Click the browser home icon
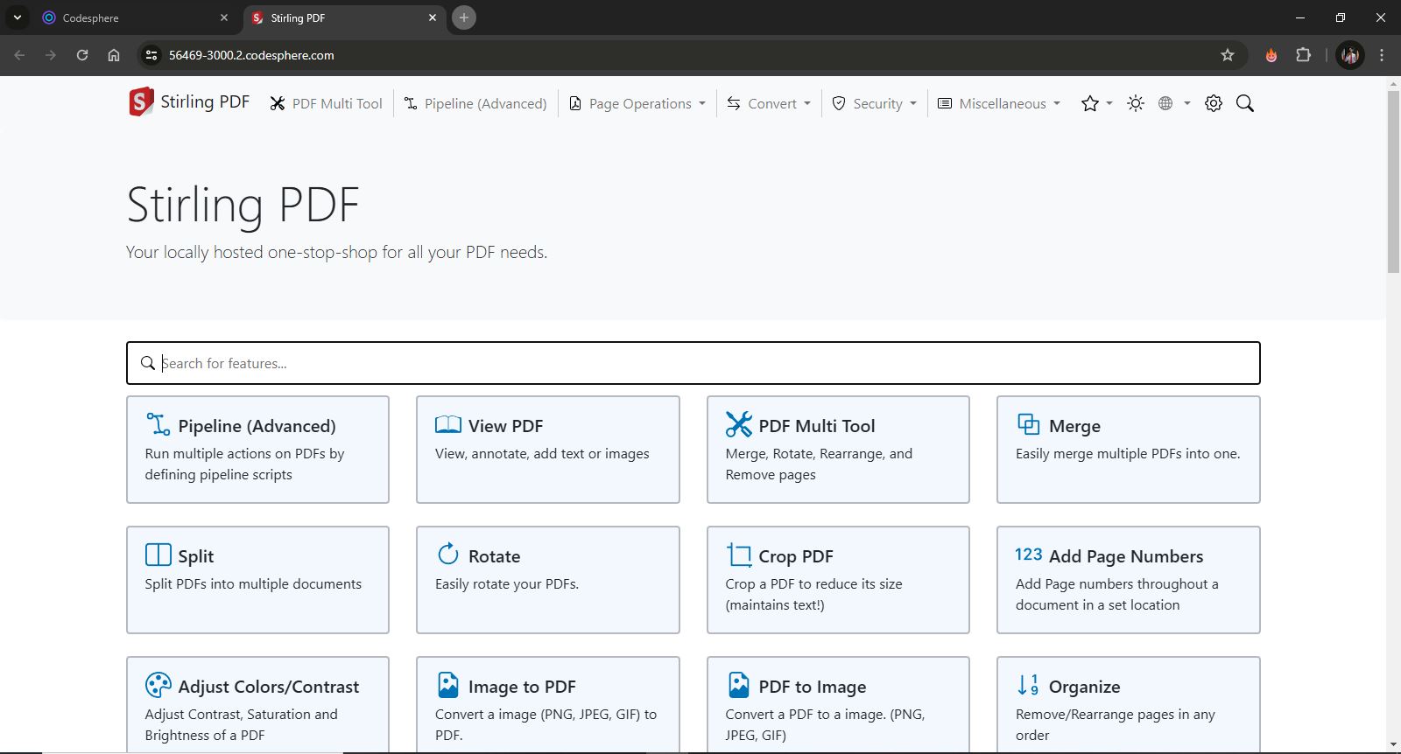The width and height of the screenshot is (1401, 754). point(114,55)
